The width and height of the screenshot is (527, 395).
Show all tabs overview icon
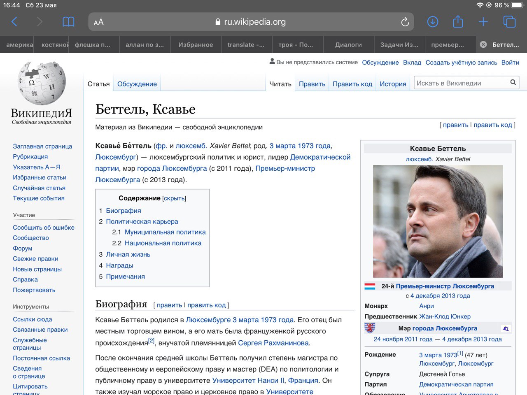point(509,22)
